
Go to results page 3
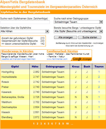(41, 124)
